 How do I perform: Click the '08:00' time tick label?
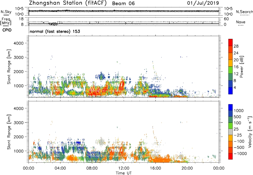click(92, 168)
